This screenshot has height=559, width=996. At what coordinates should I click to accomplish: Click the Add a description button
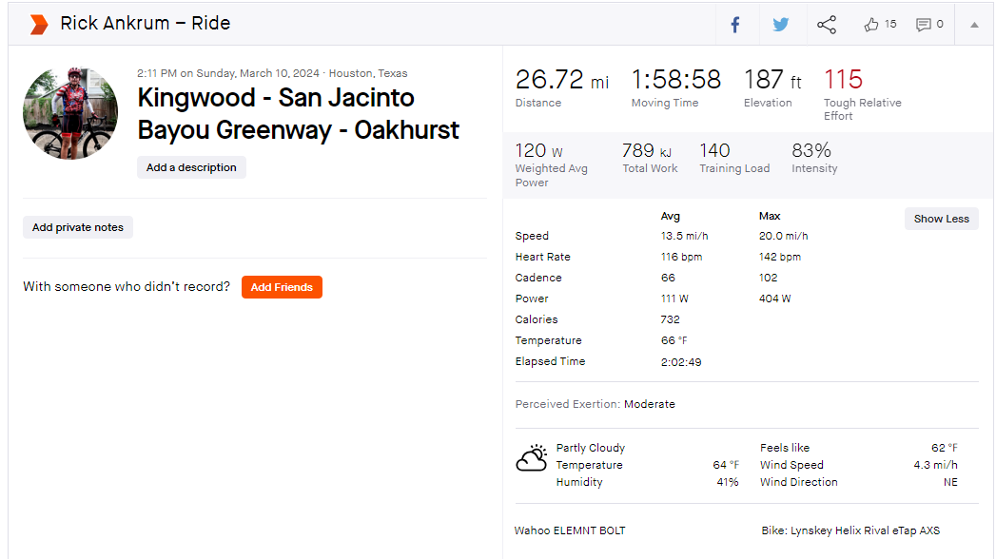(191, 167)
